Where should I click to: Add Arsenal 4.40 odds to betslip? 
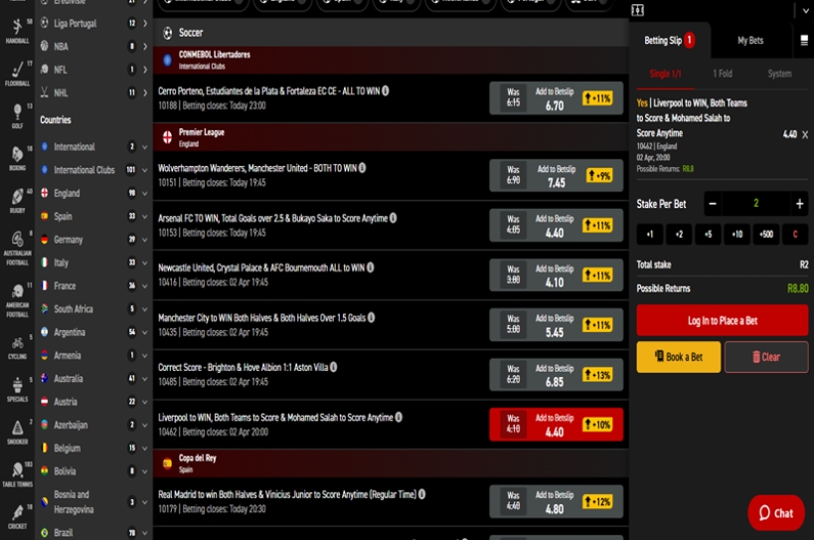point(556,226)
